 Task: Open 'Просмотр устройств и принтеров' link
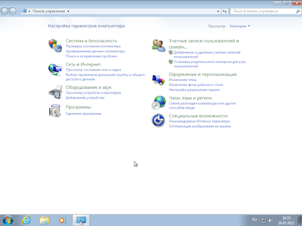93,92
